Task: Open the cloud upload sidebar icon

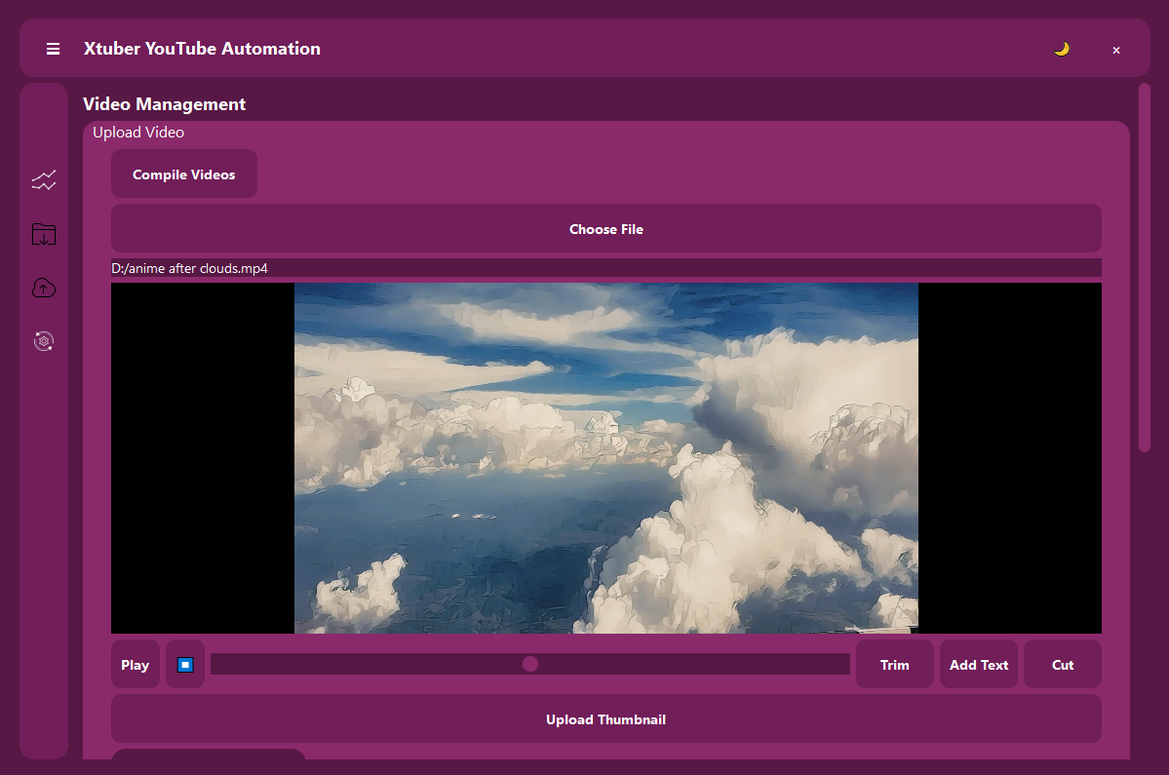Action: (x=44, y=288)
